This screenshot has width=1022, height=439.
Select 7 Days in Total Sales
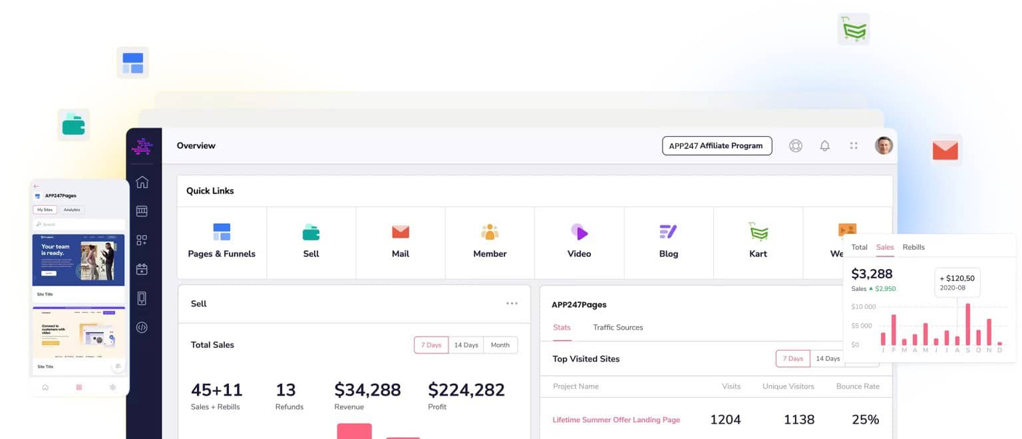tap(430, 345)
